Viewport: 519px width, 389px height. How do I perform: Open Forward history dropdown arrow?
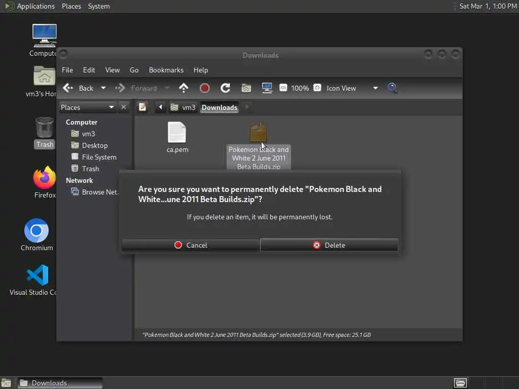(x=167, y=88)
